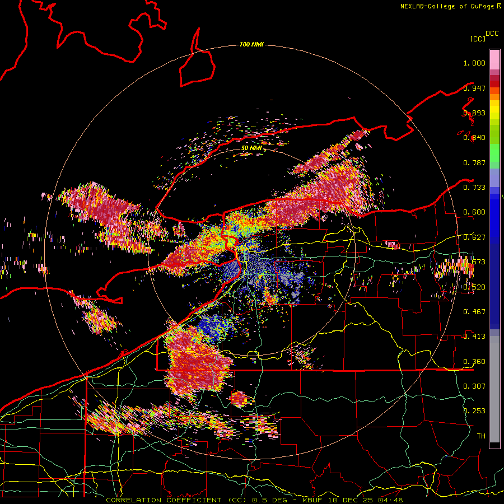
Task: Click the 100 NMI range ring label
Action: point(251,44)
